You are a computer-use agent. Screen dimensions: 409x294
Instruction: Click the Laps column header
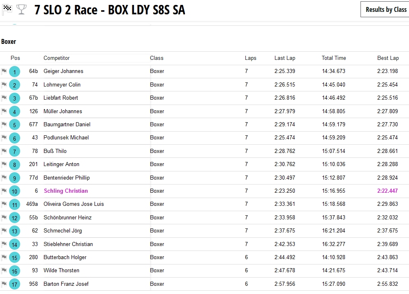point(250,58)
